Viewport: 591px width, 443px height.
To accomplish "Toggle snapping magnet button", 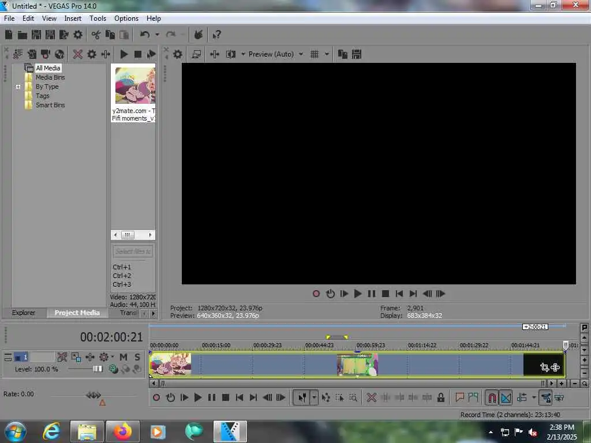I will 492,397.
